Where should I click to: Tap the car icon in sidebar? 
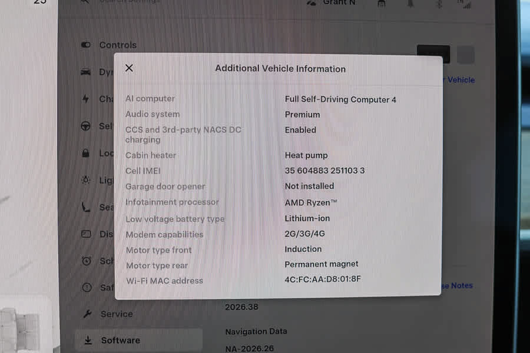[x=86, y=72]
